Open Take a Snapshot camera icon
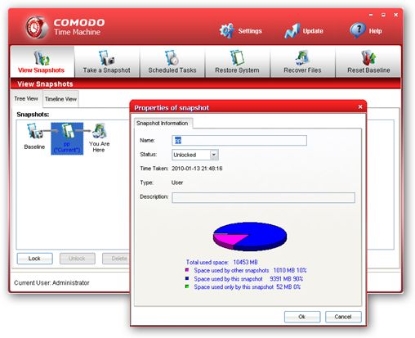This screenshot has width=415, height=338. (x=106, y=57)
